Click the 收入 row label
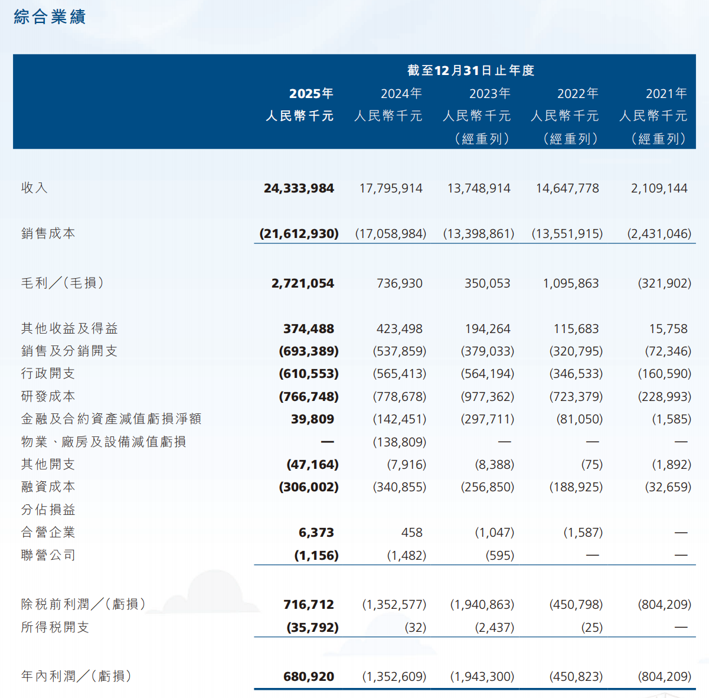 [34, 188]
